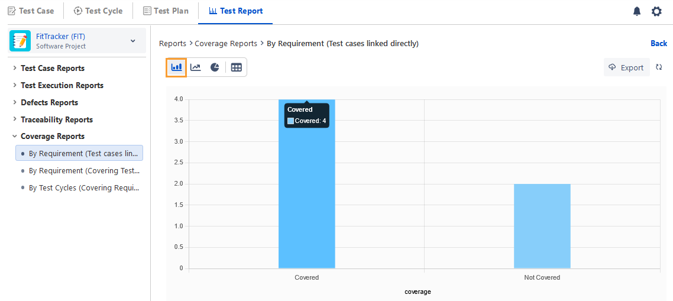This screenshot has width=673, height=301.
Task: Export the coverage report
Action: 627,67
